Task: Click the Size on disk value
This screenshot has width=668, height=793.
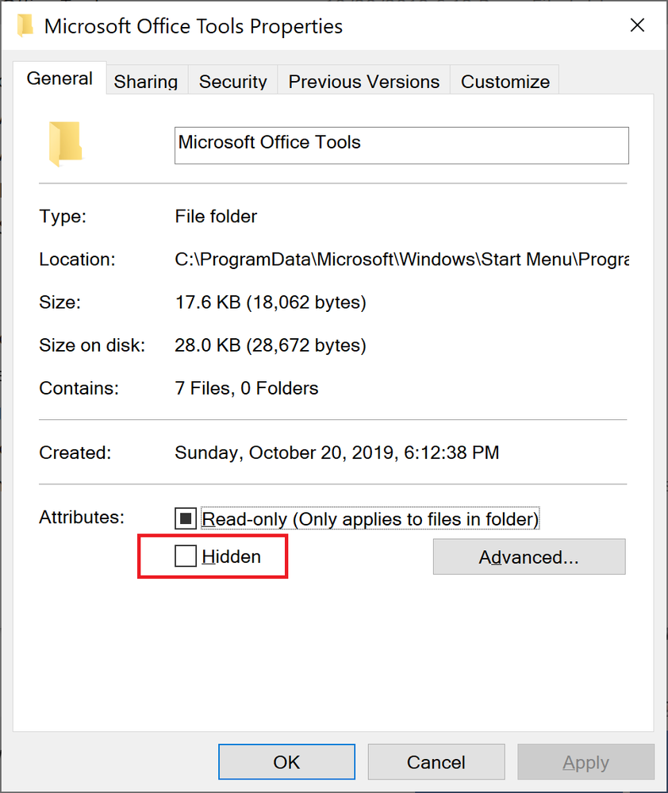Action: [270, 345]
